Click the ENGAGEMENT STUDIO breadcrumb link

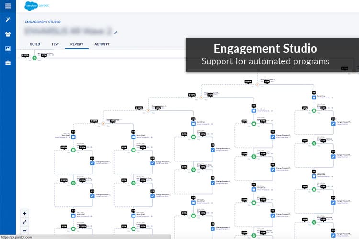pyautogui.click(x=43, y=22)
